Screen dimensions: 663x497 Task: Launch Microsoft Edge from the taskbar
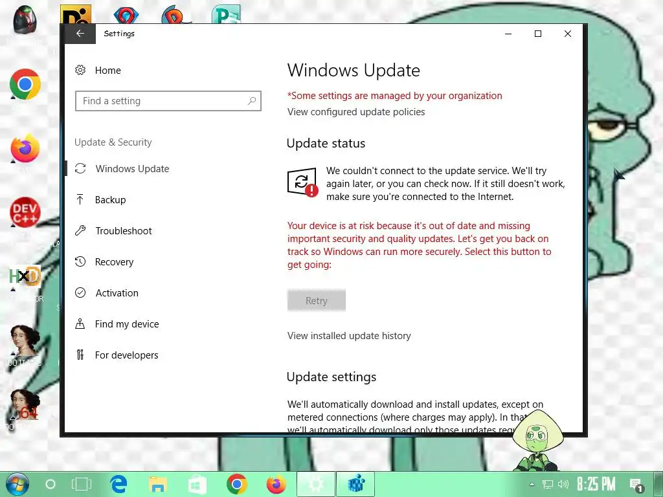click(119, 484)
